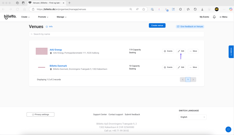Image resolution: width=234 pixels, height=135 pixels.
Task: Click the Info icon beside Venues
Action: point(47,27)
